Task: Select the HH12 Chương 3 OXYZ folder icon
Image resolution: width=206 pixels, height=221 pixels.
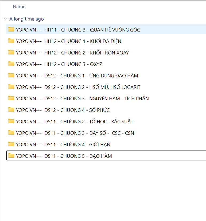Action: point(11,64)
